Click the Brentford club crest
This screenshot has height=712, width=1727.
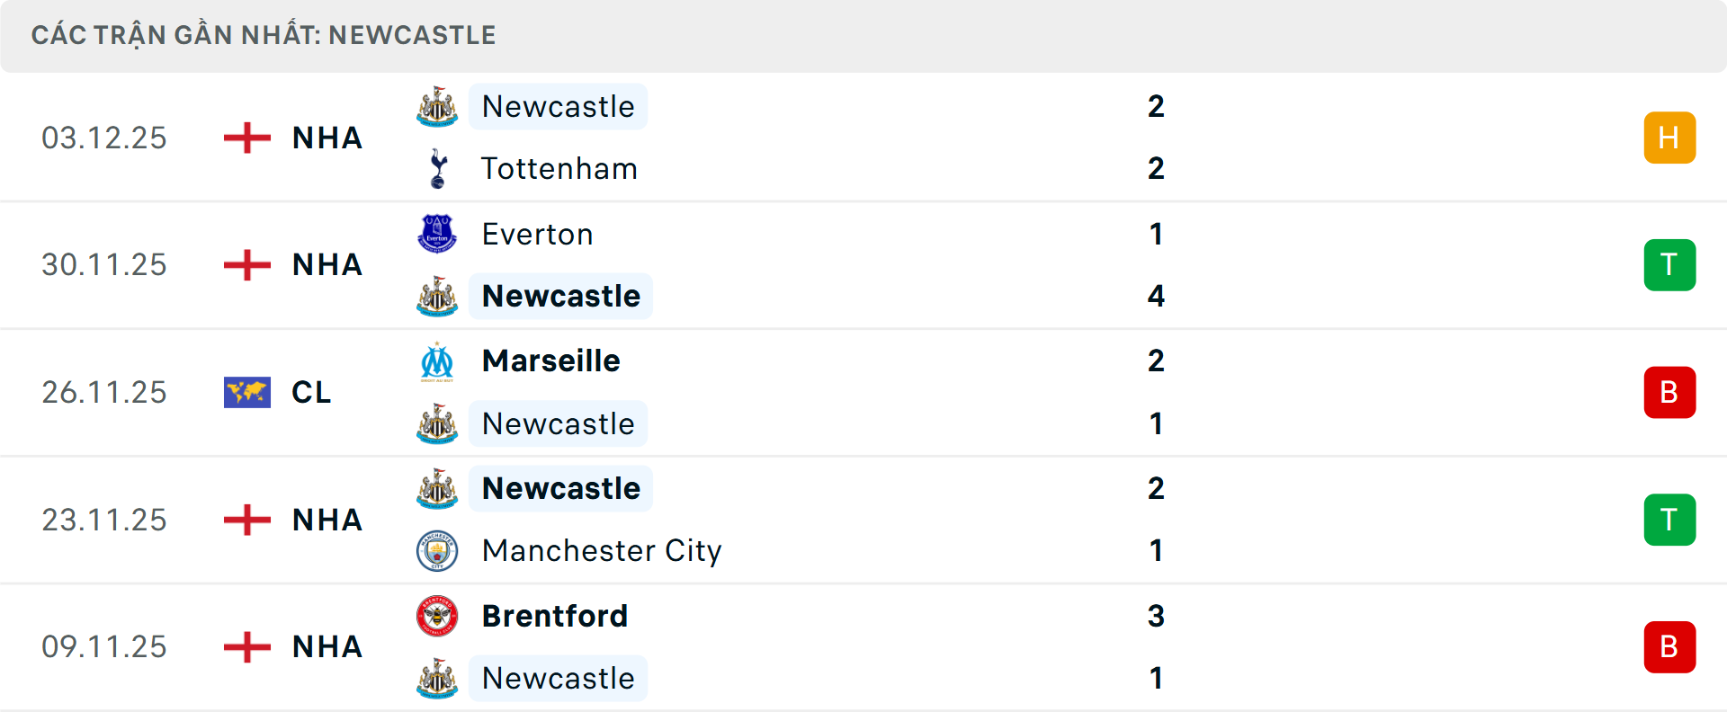click(x=437, y=616)
